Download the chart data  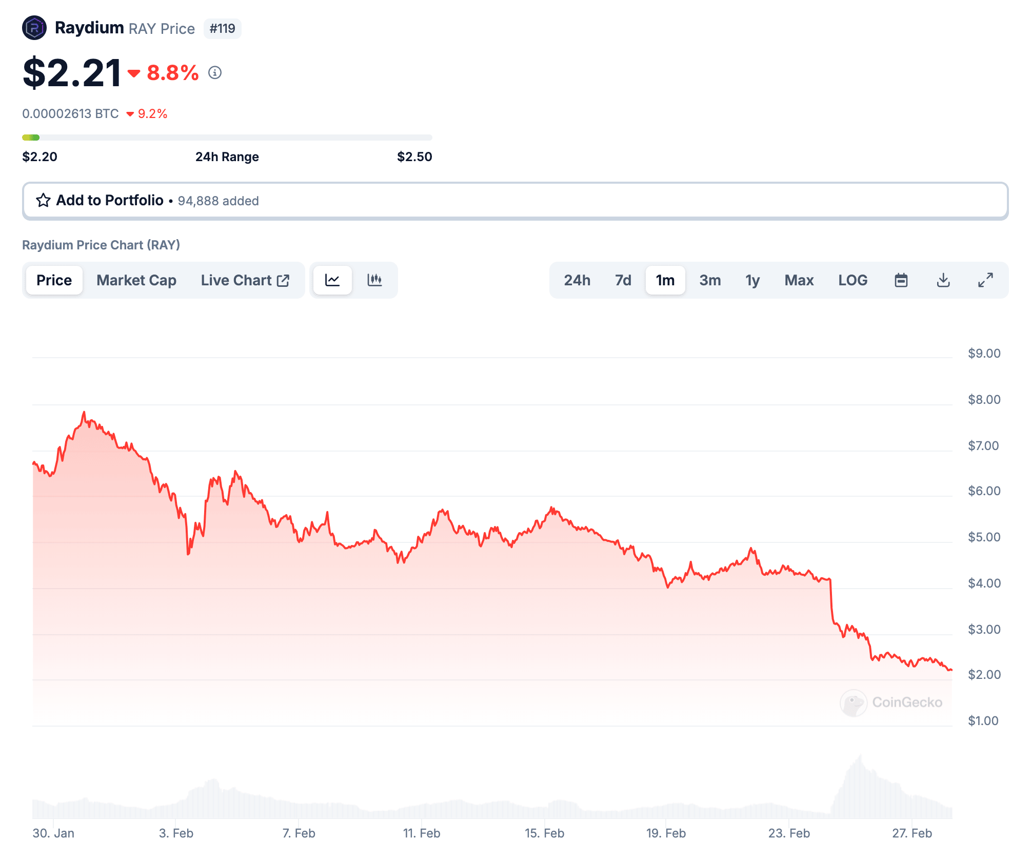click(x=943, y=280)
